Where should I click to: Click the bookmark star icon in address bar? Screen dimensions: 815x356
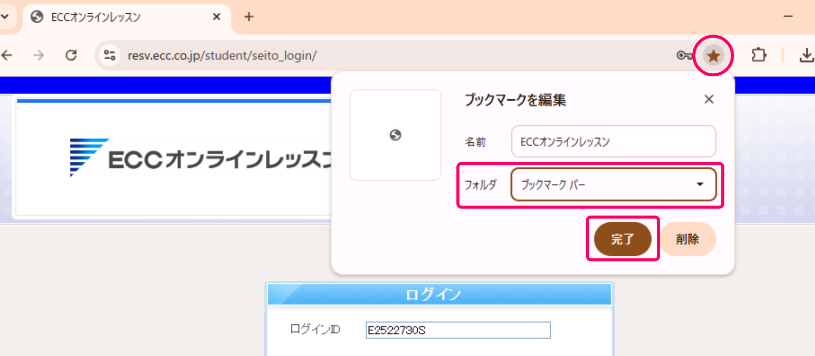pos(713,55)
